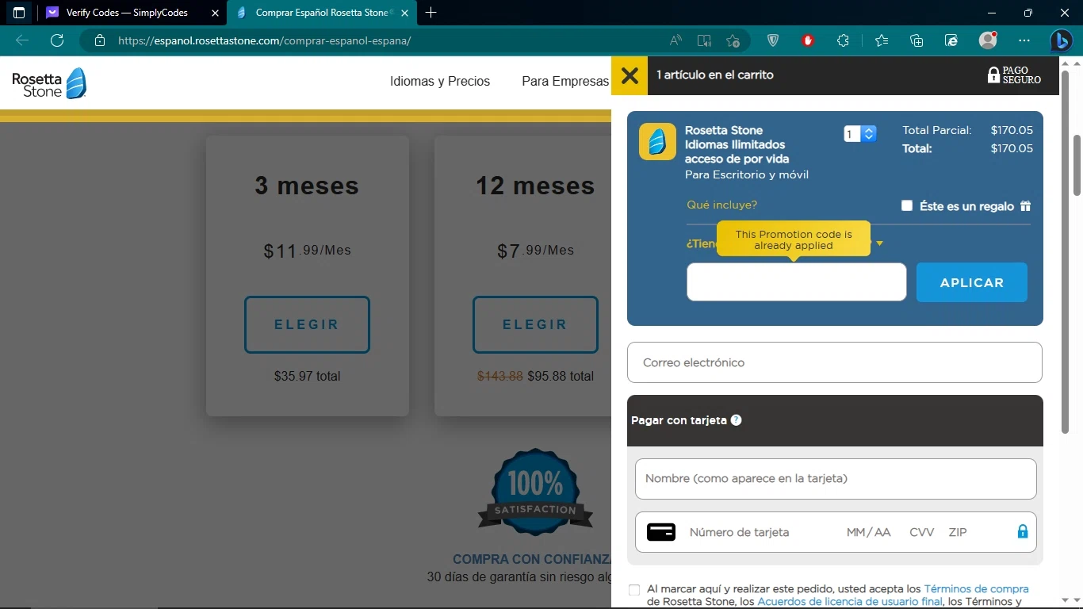Image resolution: width=1083 pixels, height=609 pixels.
Task: View site information lock icon
Action: (100, 40)
